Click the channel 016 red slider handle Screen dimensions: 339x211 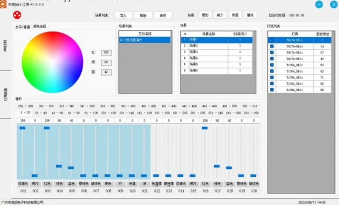click(x=205, y=128)
